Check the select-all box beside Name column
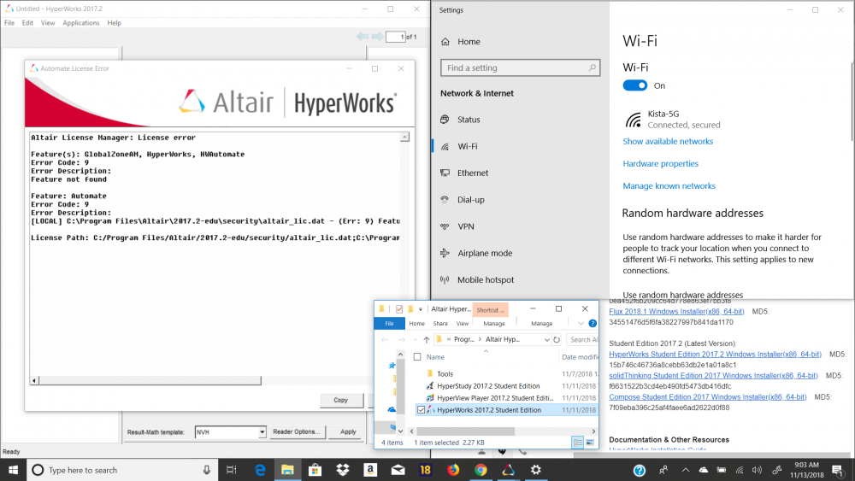The image size is (855, 481). point(417,357)
